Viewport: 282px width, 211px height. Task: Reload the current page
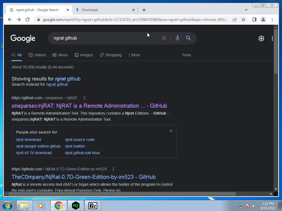[28, 20]
